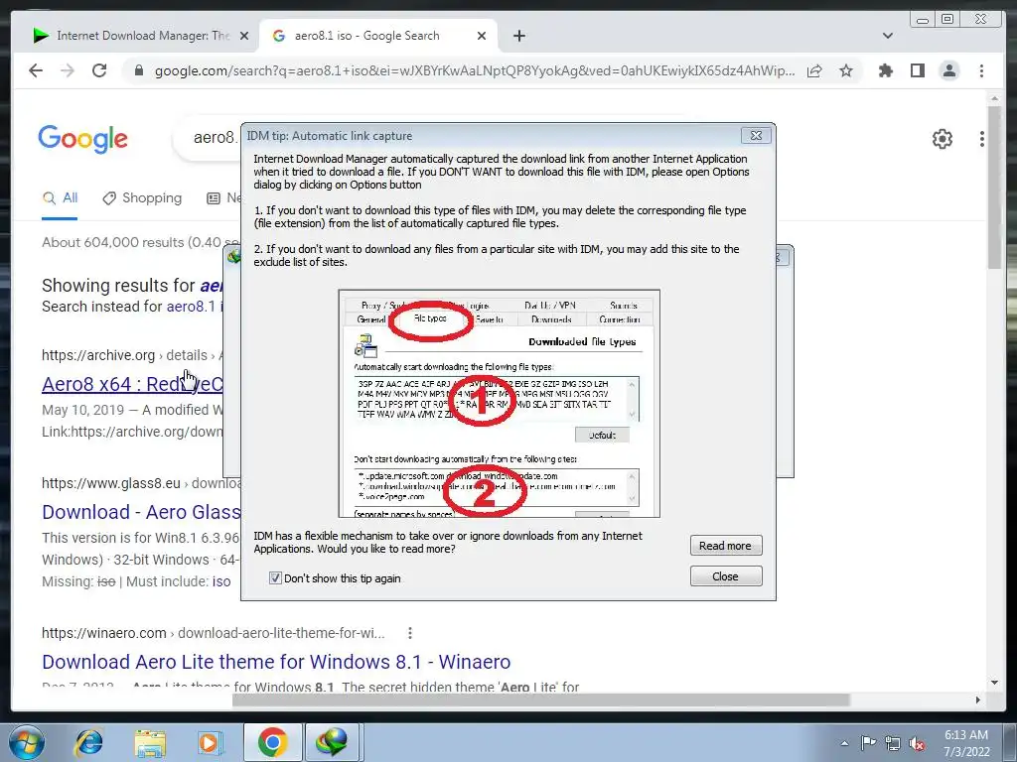Image resolution: width=1017 pixels, height=762 pixels.
Task: Open the Windows Start button
Action: [x=26, y=742]
